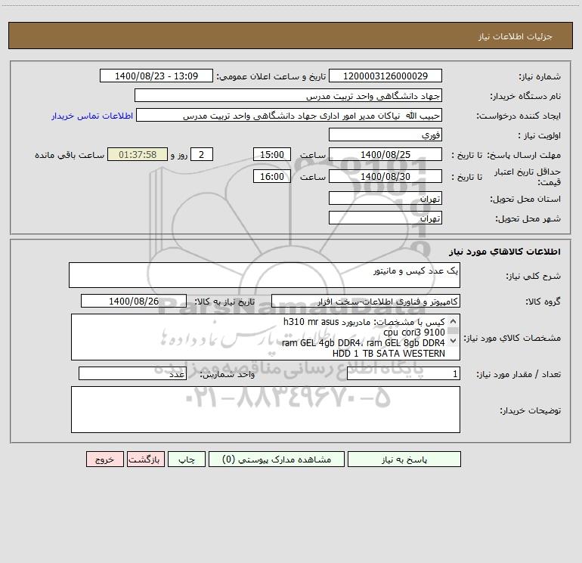Click remaining time countdown 01:37:58
Screen dimensions: 582x563
click(138, 154)
